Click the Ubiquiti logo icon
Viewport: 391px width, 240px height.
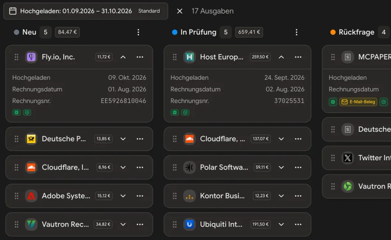[190, 224]
